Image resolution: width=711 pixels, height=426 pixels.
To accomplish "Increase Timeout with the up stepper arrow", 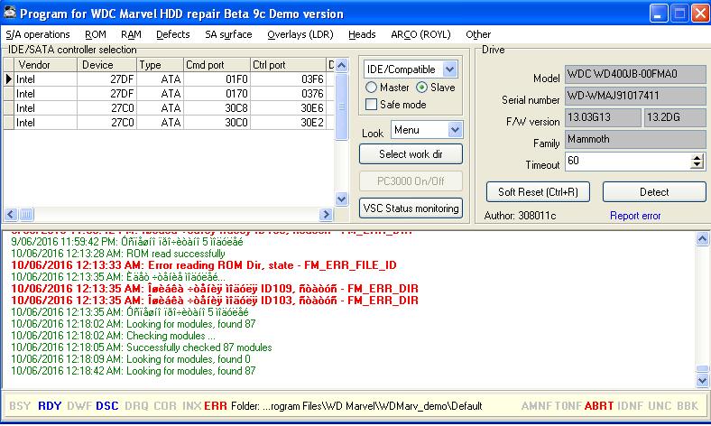I will 697,157.
